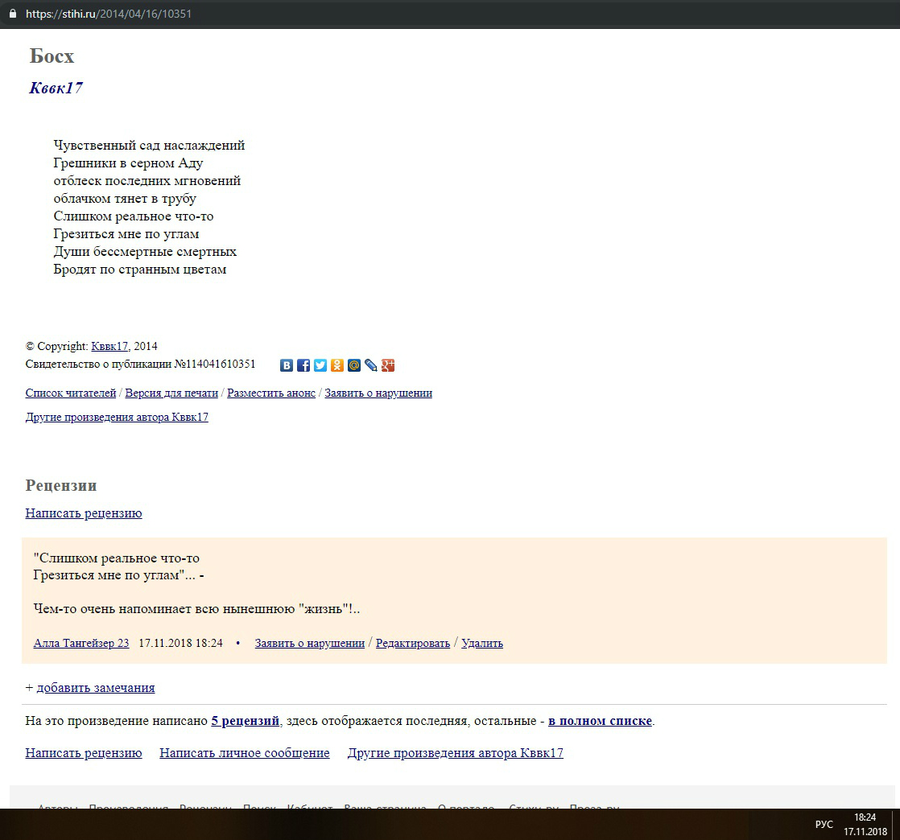The image size is (900, 840).
Task: Click Написать личное сообщение link
Action: point(245,754)
